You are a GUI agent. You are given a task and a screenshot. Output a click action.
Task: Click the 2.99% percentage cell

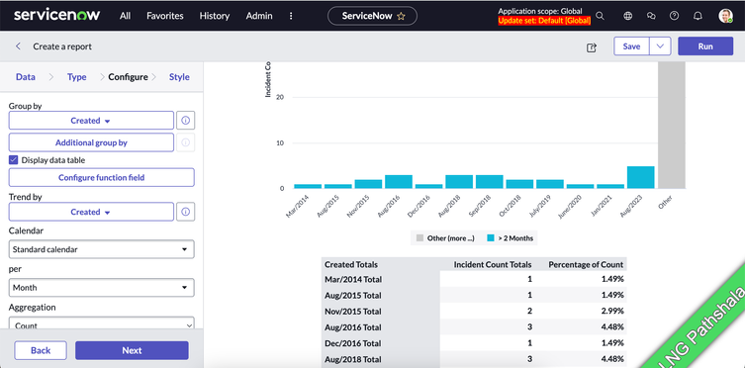click(613, 311)
